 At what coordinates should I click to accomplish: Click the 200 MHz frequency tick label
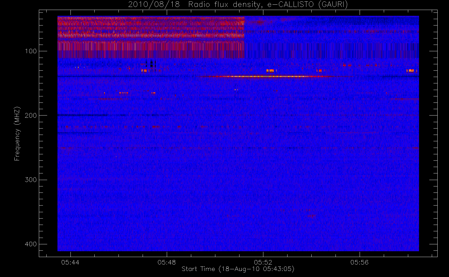31,116
